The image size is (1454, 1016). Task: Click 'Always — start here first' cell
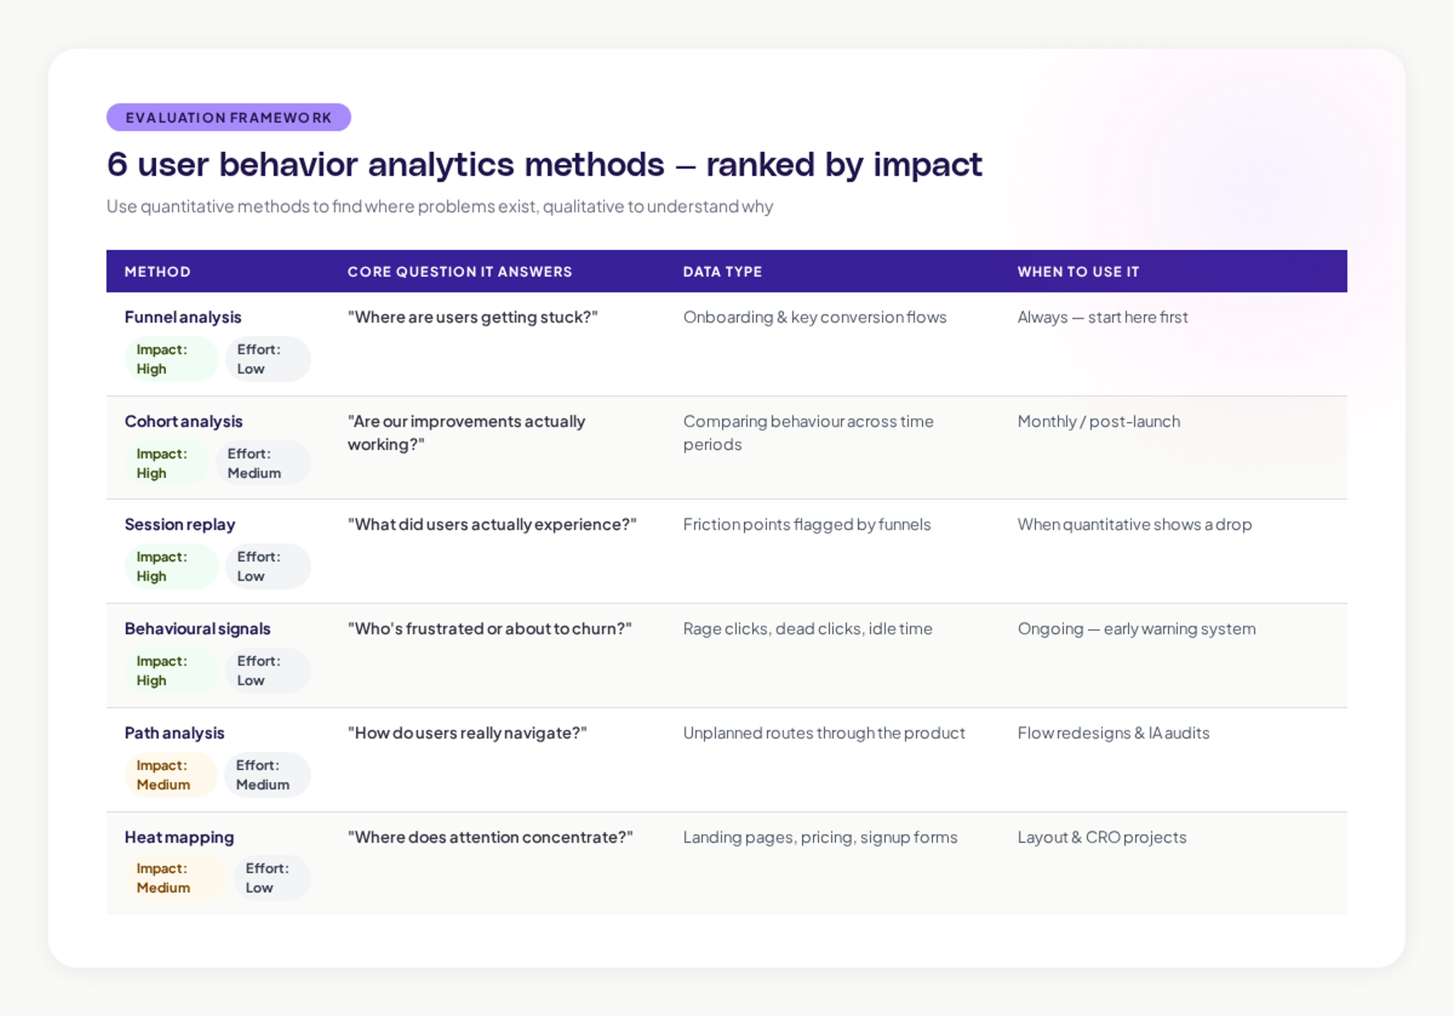(x=1103, y=317)
